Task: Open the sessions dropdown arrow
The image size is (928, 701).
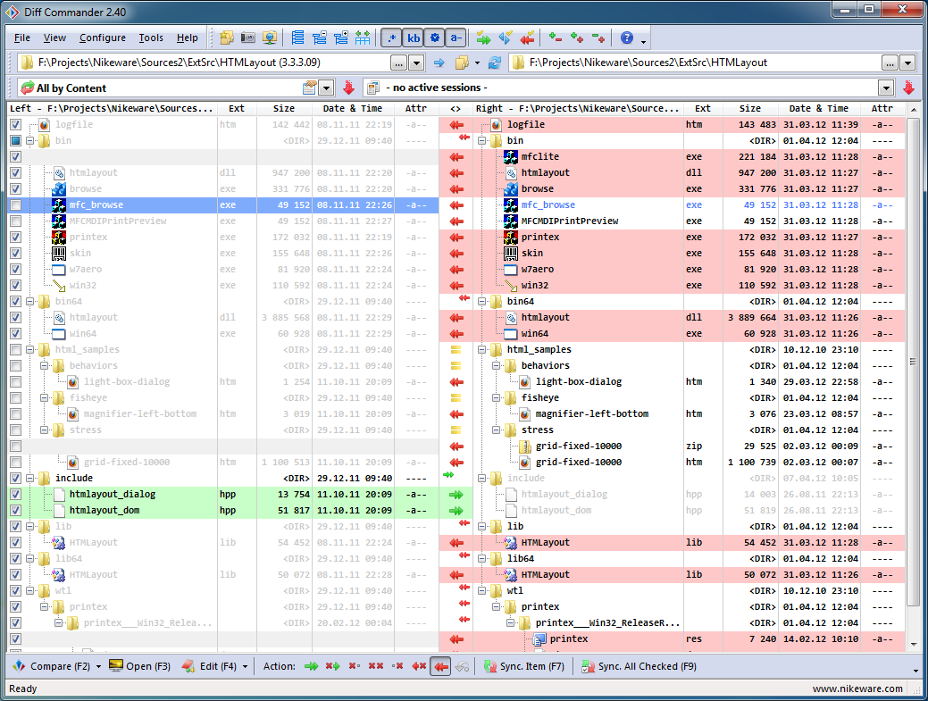Action: [x=885, y=88]
